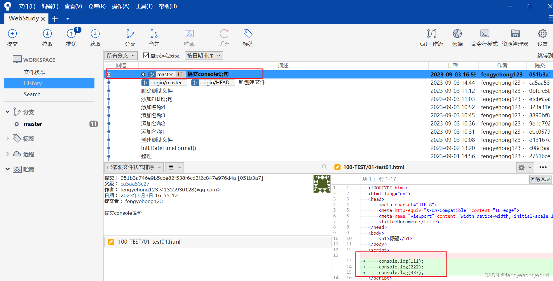Click the origin/master branch label
This screenshot has height=281, width=553.
[x=164, y=83]
